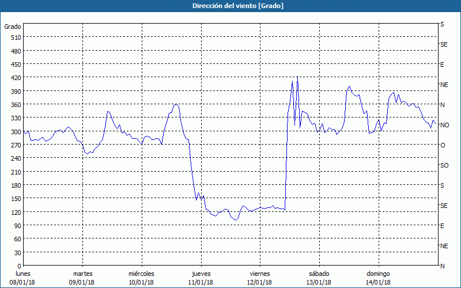Image resolution: width=461 pixels, height=288 pixels.
Task: Select the 'viernes 12/01/18' date label
Action: click(x=259, y=278)
